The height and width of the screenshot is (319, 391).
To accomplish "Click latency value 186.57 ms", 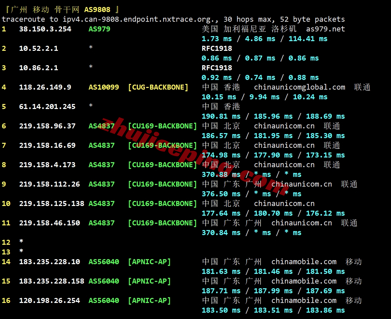I will pyautogui.click(x=221, y=136).
